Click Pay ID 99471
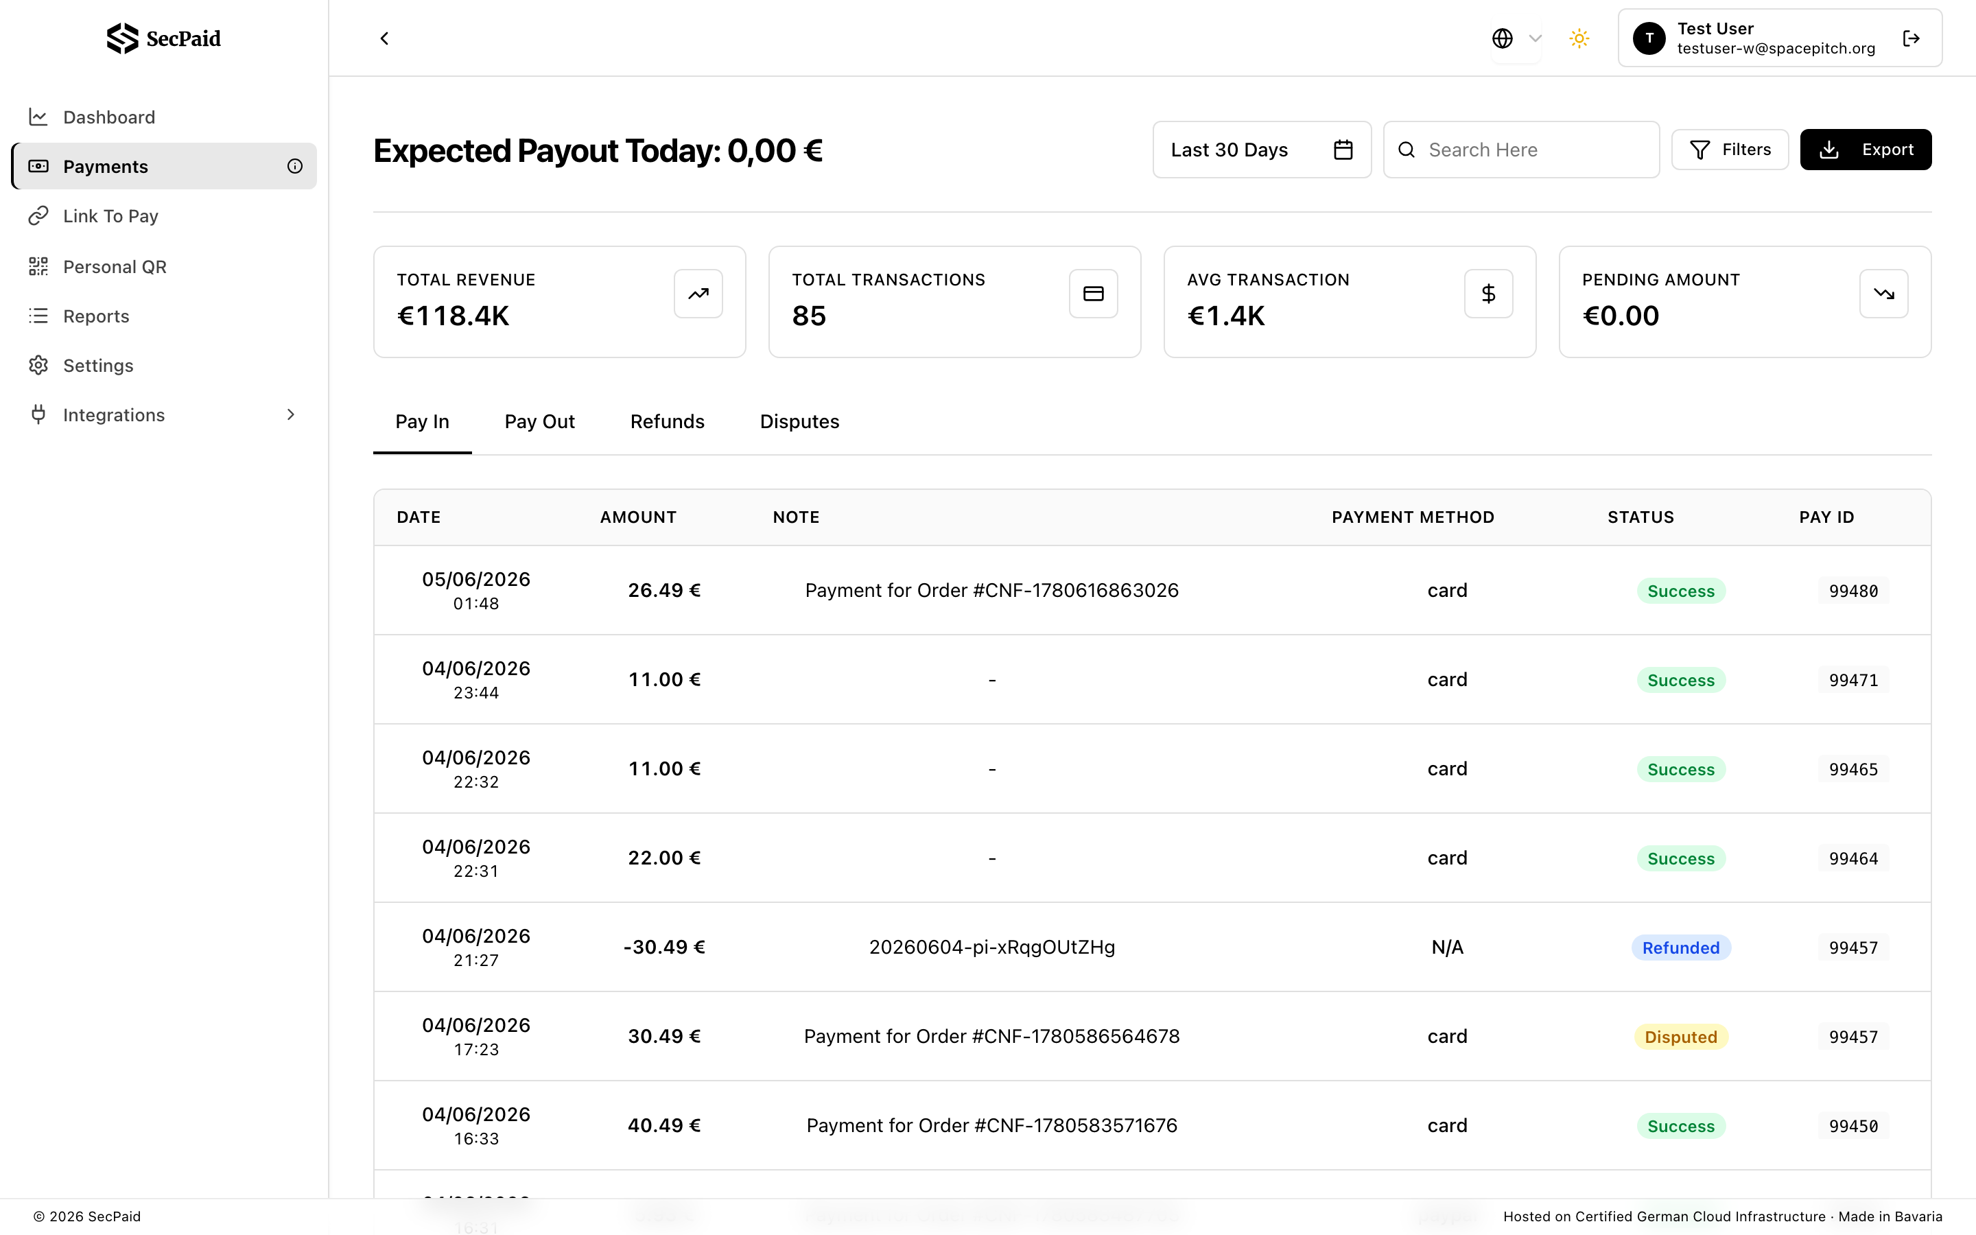 (1853, 679)
